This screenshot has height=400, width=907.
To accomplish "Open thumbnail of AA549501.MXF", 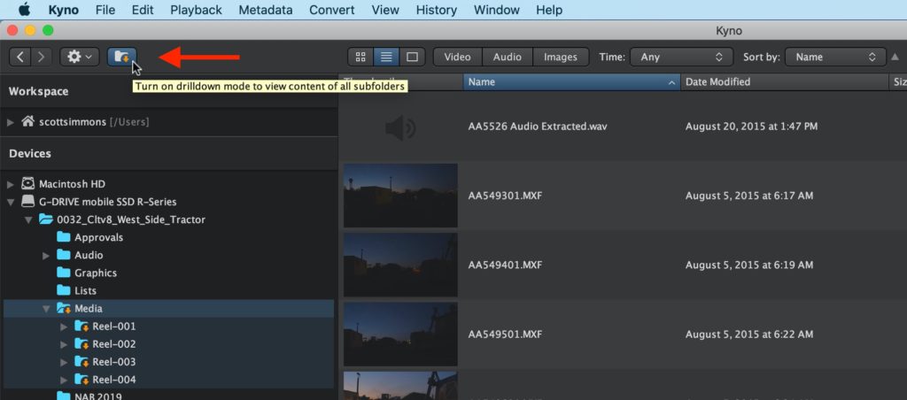I will coord(400,335).
